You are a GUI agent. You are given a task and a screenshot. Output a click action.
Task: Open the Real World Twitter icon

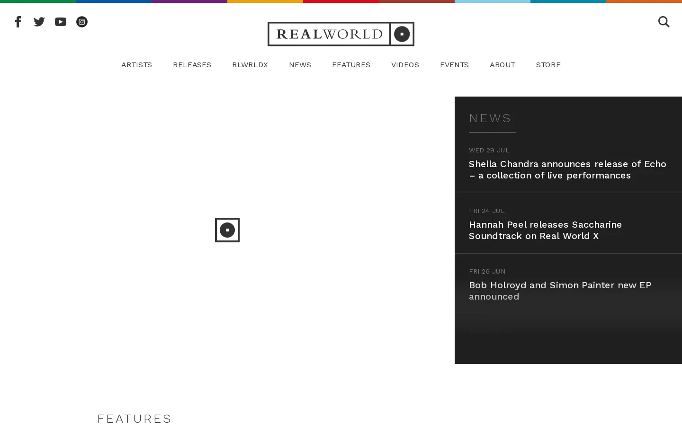tap(39, 22)
